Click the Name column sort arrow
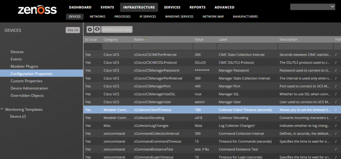The width and height of the screenshot is (341, 159). tap(146, 40)
